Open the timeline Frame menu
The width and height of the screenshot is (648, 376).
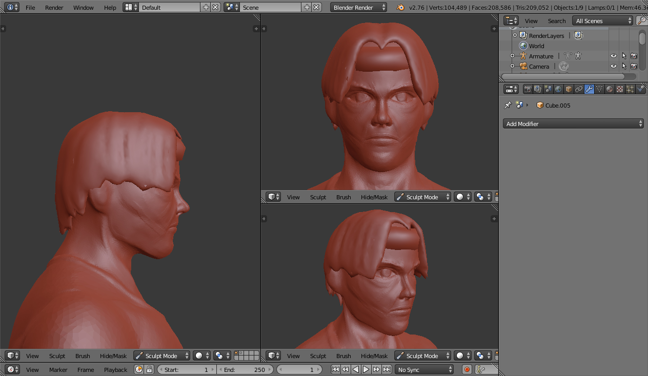pos(86,369)
